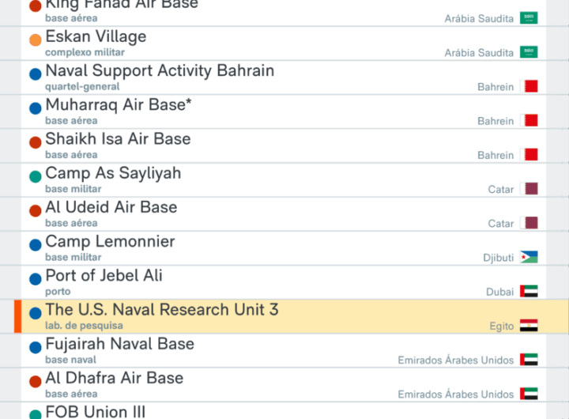Click the Qatar flag beside Al Udeid Air Base
569x419 pixels.
[x=531, y=223]
